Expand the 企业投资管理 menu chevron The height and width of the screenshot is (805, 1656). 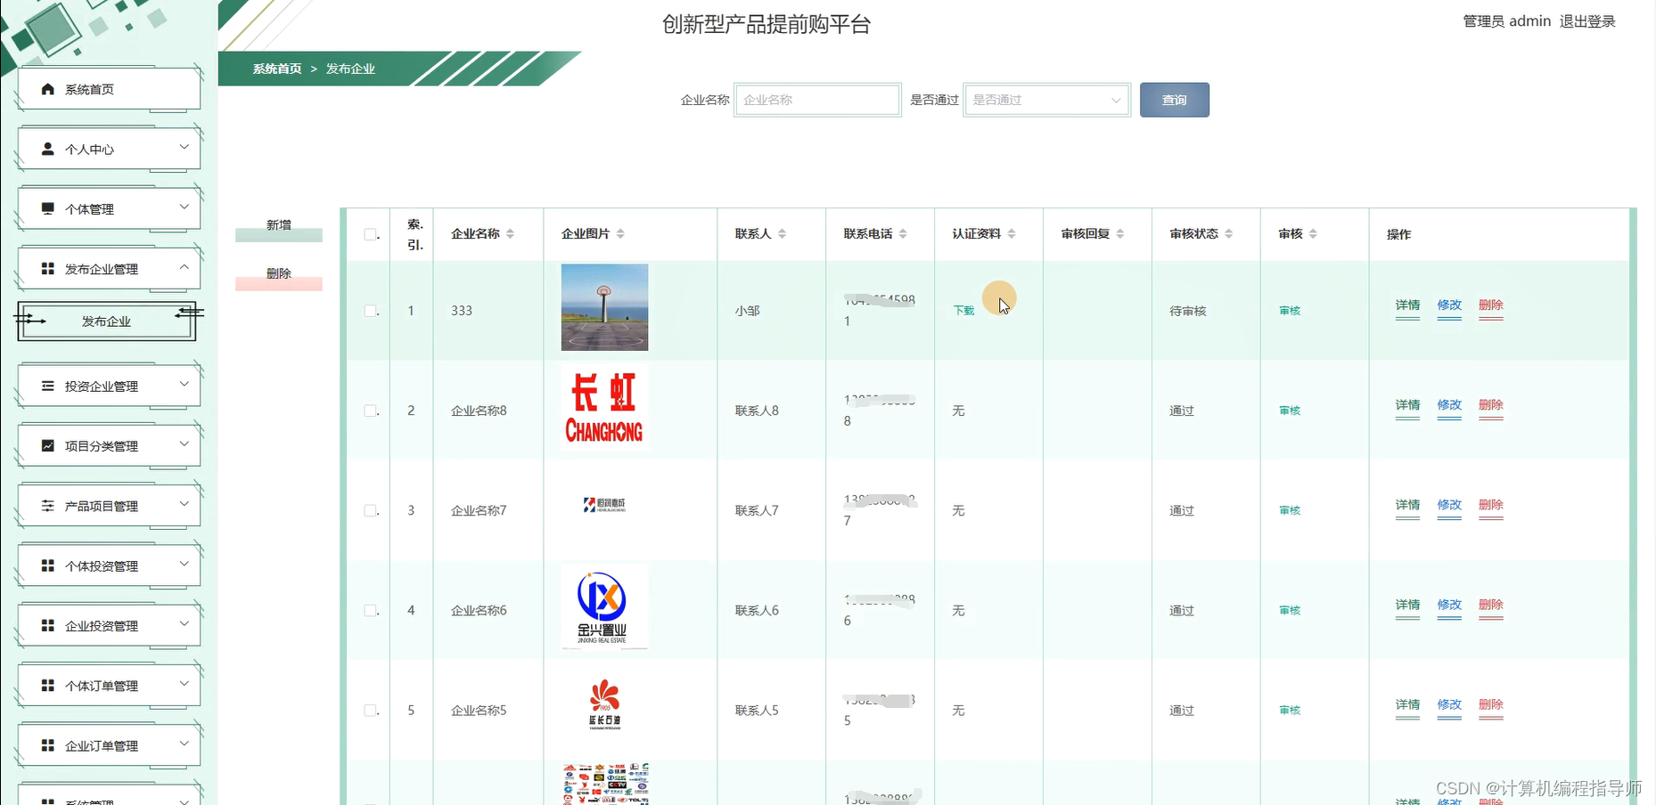(x=184, y=623)
